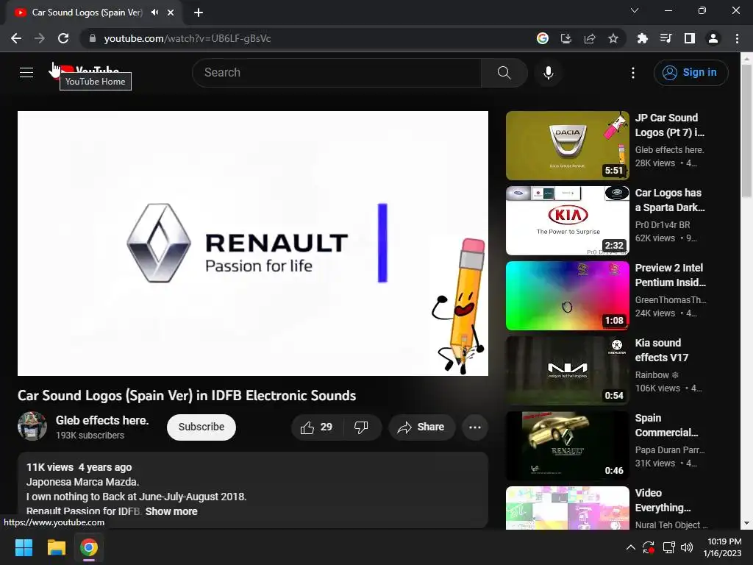The image size is (753, 565).
Task: Click the search magnifier button
Action: [x=504, y=73]
